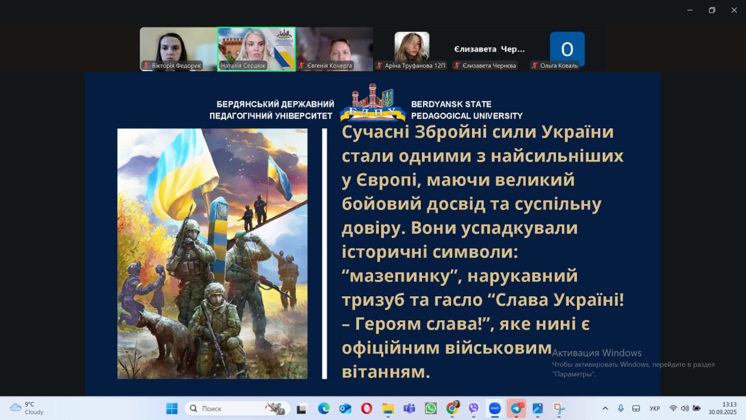Switch the УКР keyboard language indicator
Screen dimensions: 746x420
(x=654, y=408)
